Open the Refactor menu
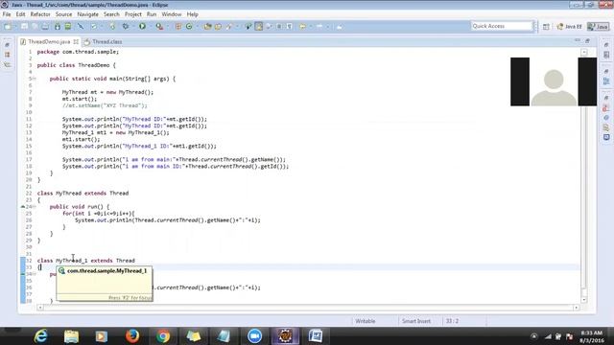 (x=40, y=14)
